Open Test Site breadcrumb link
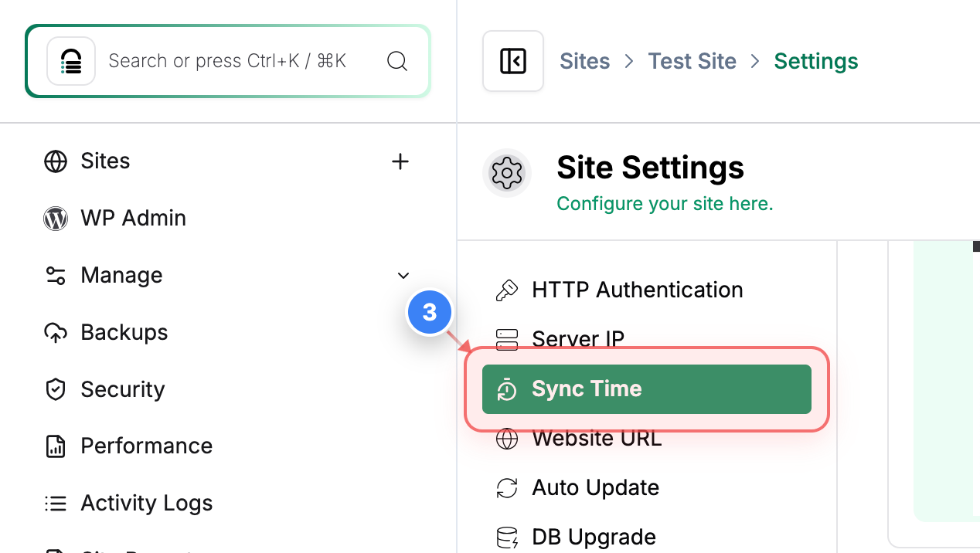 click(692, 61)
